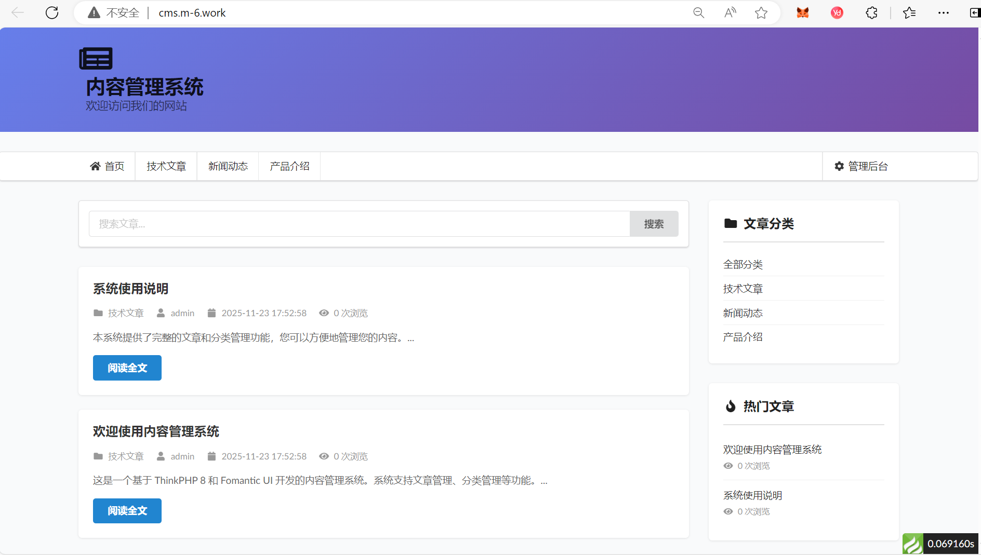Open the 管理后台 admin link
The height and width of the screenshot is (555, 981).
click(x=861, y=166)
